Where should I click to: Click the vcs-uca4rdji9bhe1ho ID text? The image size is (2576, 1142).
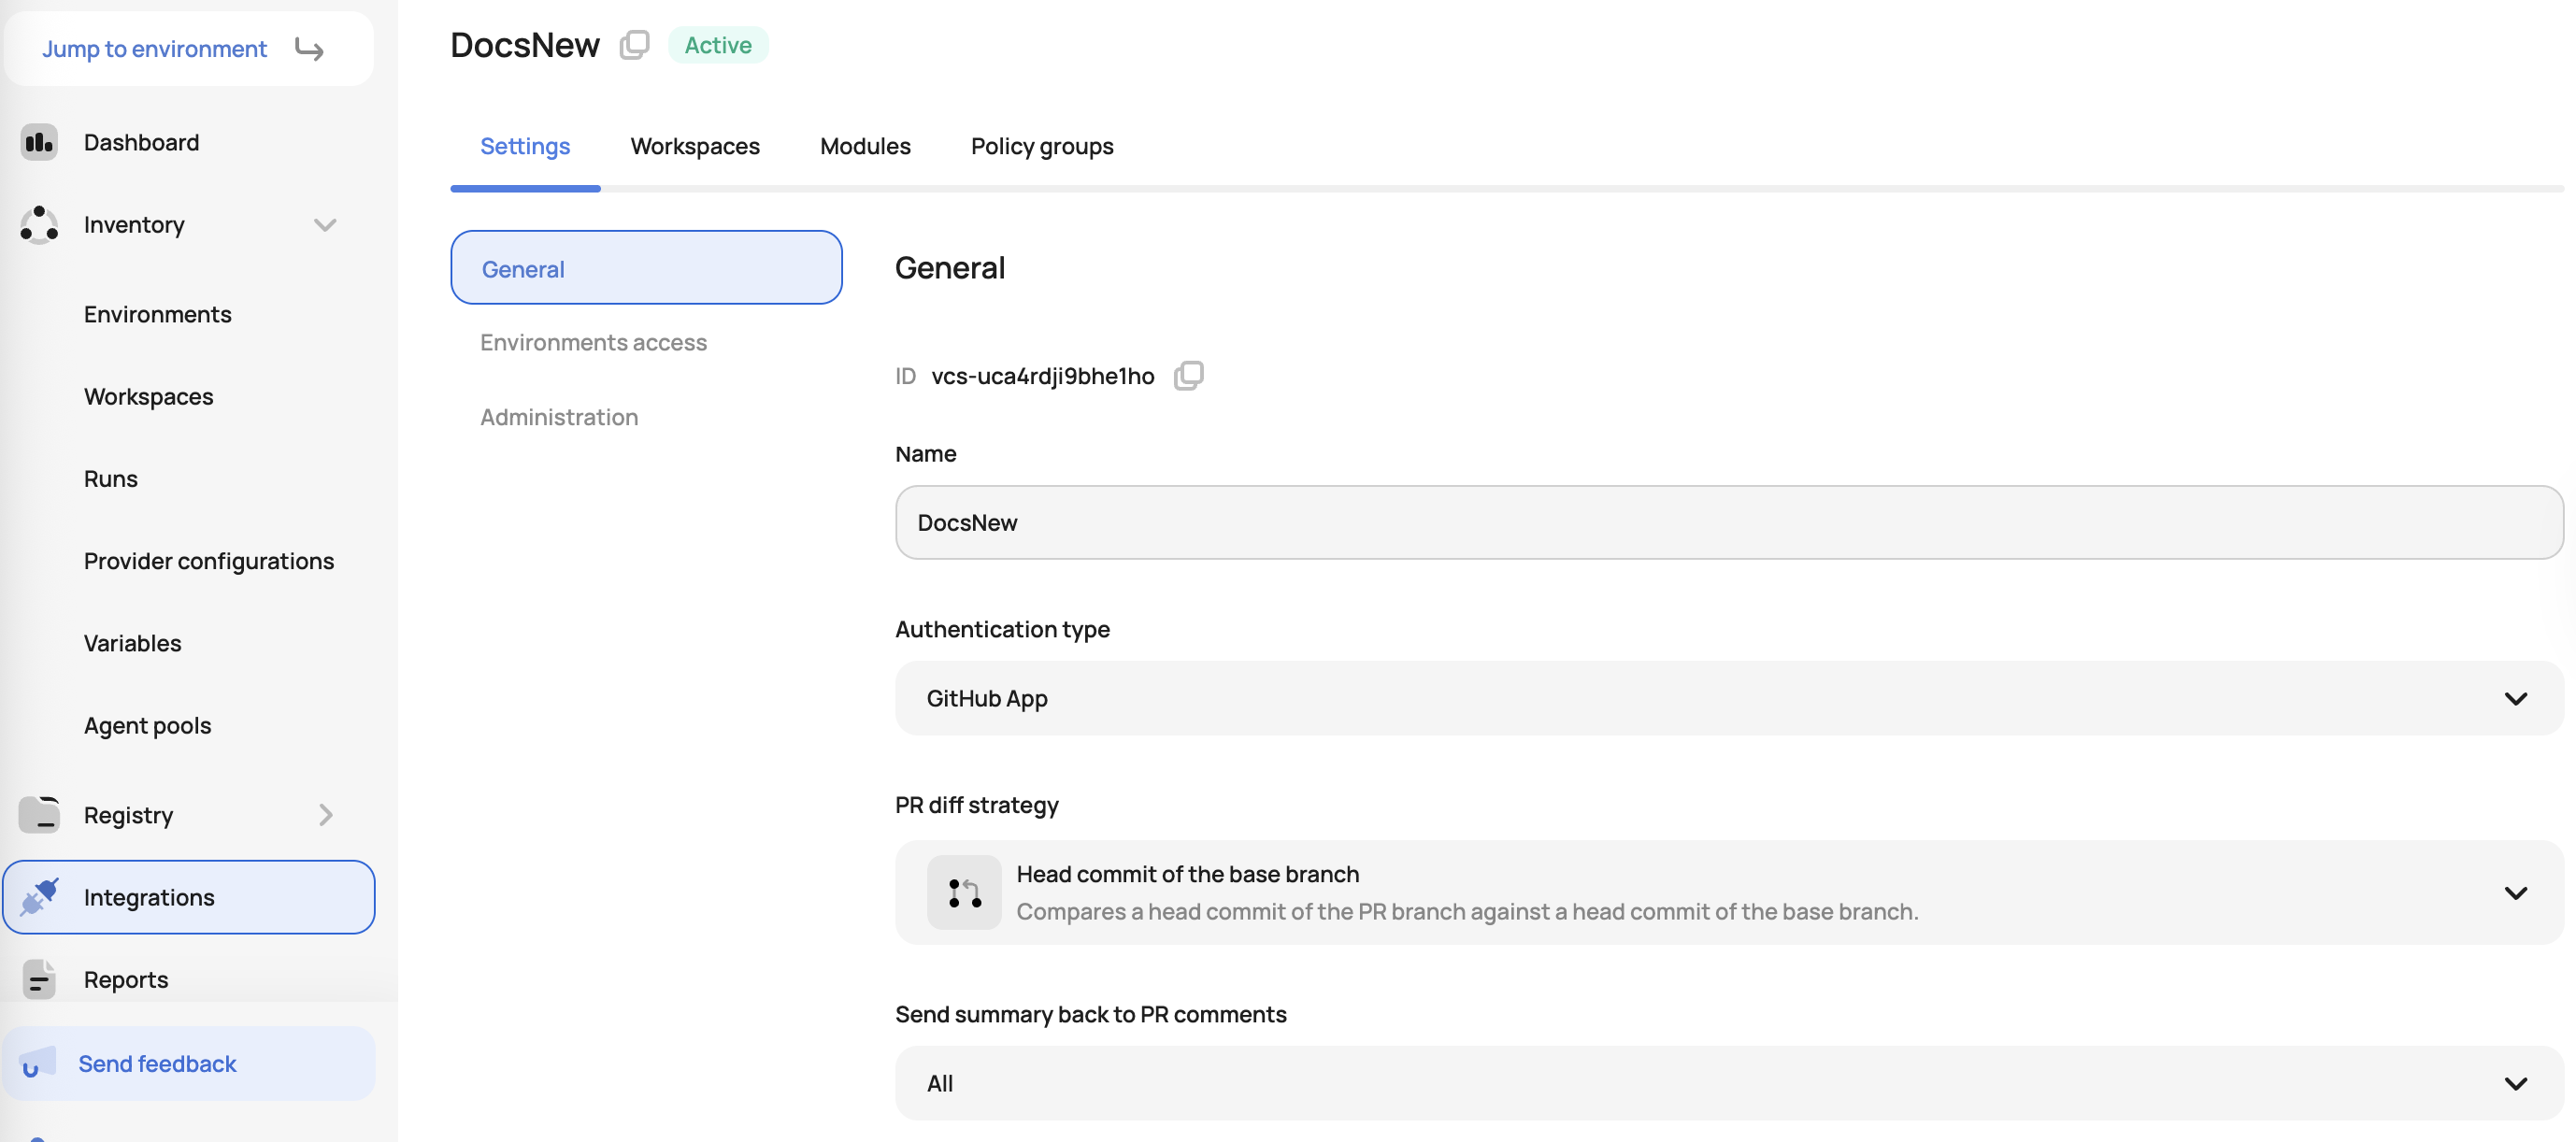[1042, 376]
